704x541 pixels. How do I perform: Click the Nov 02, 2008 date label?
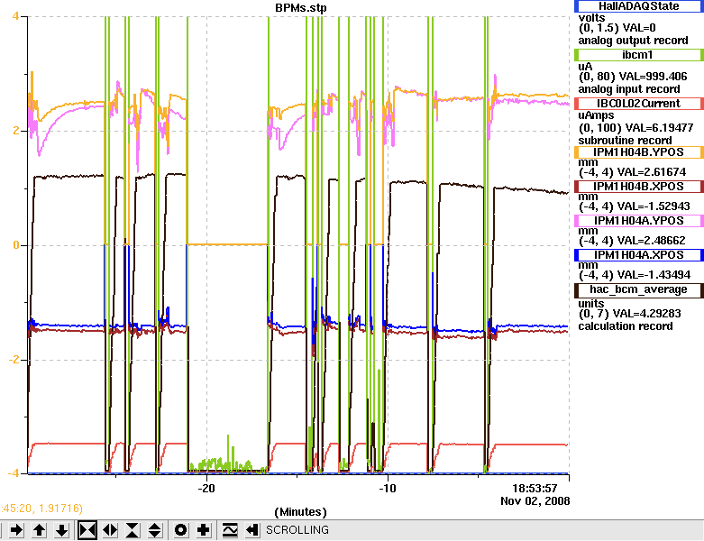[x=535, y=500]
